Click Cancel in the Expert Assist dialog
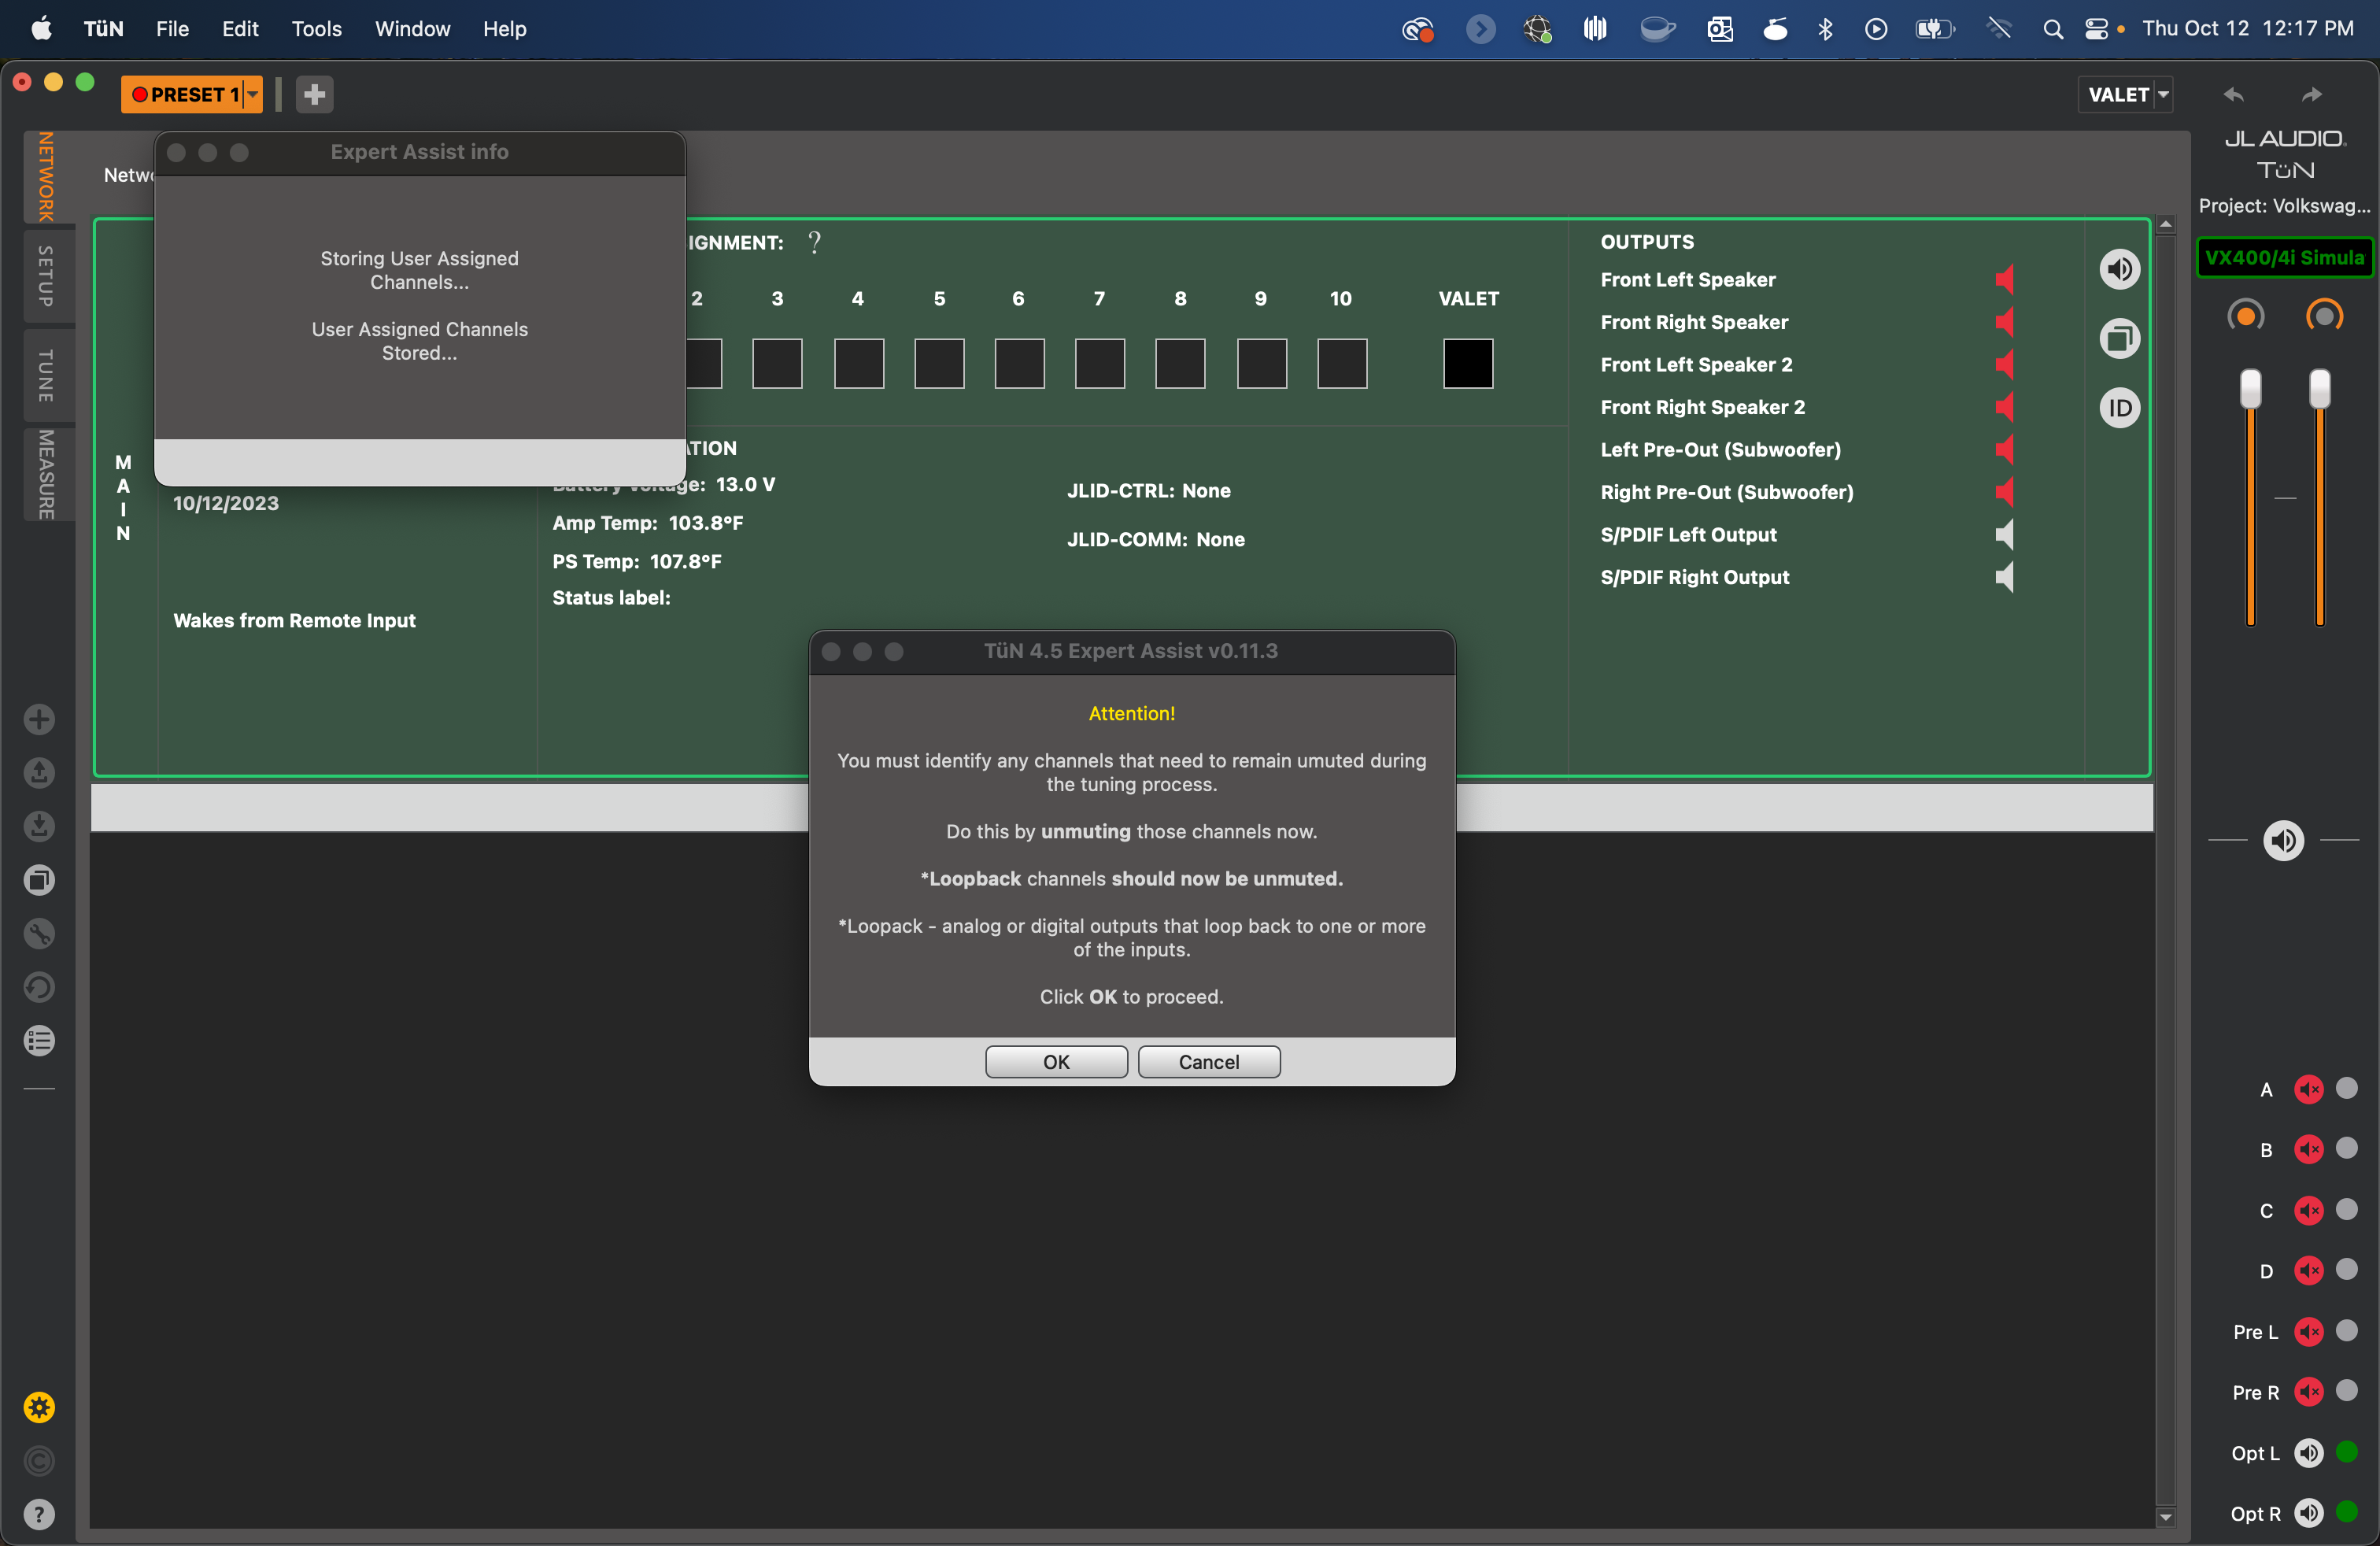This screenshot has width=2380, height=1546. [1208, 1061]
